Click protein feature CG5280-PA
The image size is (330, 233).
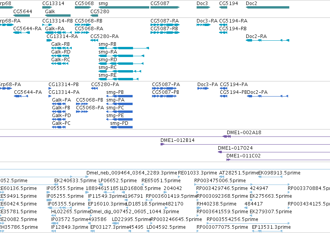[94, 88]
